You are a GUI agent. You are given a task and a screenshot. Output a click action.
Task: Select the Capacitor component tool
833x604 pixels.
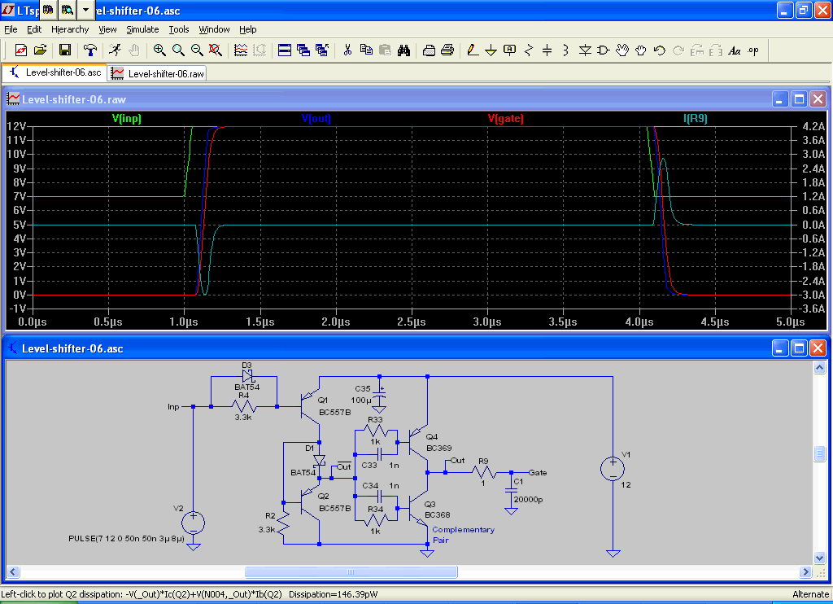tap(547, 50)
